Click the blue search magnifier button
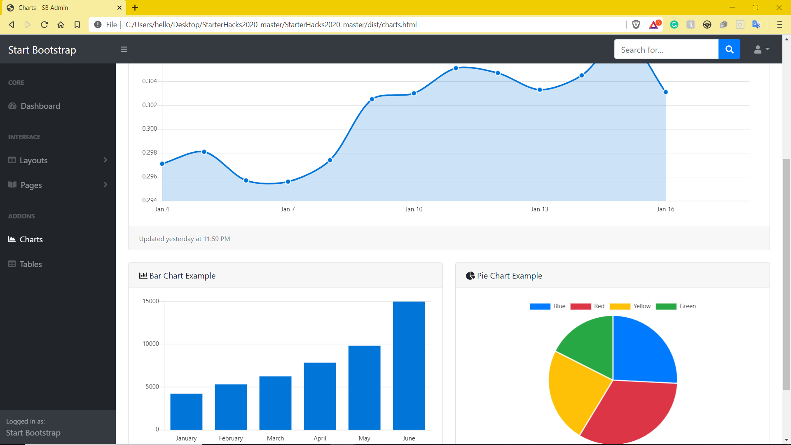This screenshot has width=791, height=445. coord(729,49)
